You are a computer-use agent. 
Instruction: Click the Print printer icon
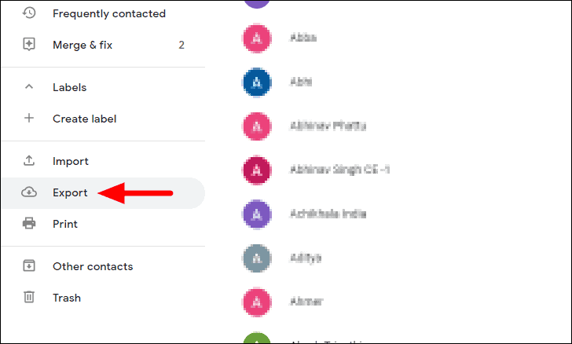[29, 223]
